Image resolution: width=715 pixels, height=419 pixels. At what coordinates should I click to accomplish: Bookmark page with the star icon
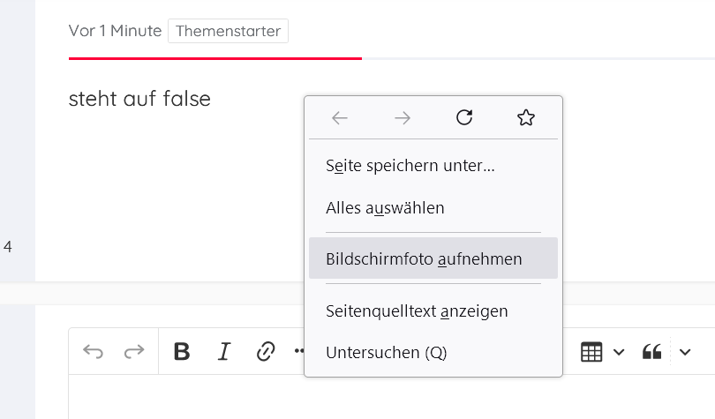pos(526,118)
